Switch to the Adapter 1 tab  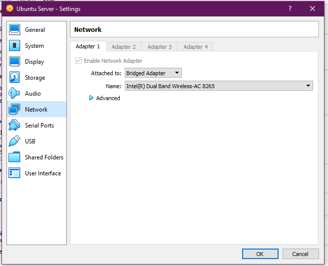(88, 46)
